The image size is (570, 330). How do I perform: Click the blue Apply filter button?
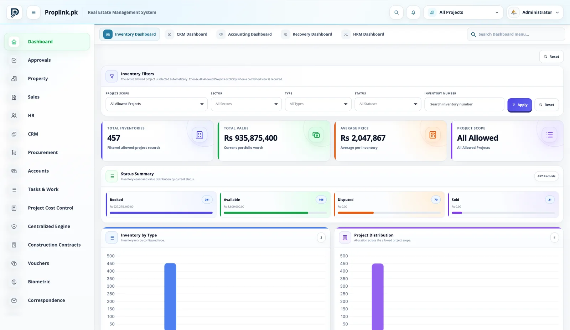coord(519,105)
